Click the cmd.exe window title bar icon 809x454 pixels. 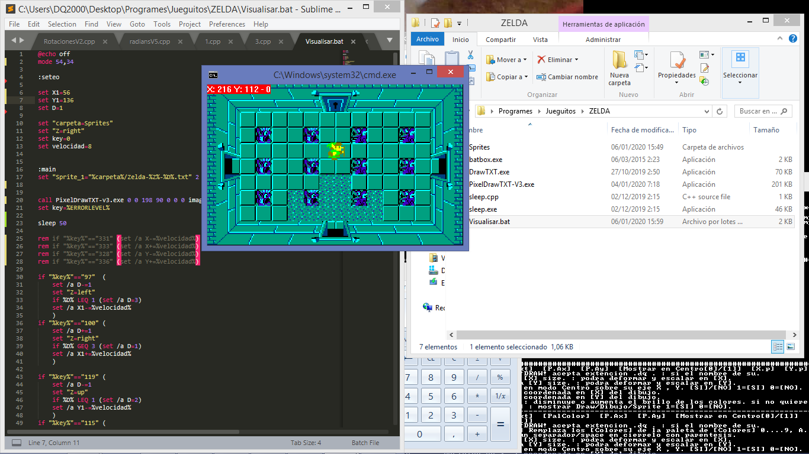(x=213, y=75)
